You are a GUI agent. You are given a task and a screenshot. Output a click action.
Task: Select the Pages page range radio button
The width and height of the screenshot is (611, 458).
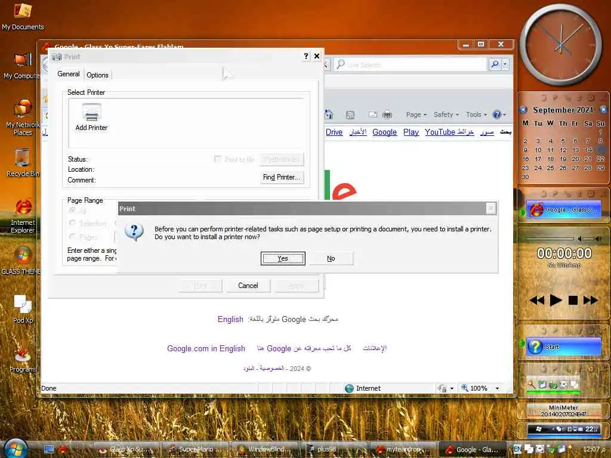click(72, 236)
